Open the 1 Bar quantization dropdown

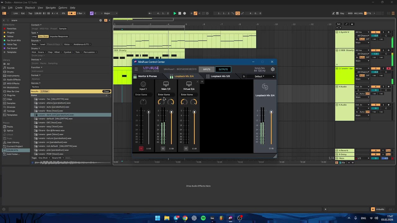[81, 13]
